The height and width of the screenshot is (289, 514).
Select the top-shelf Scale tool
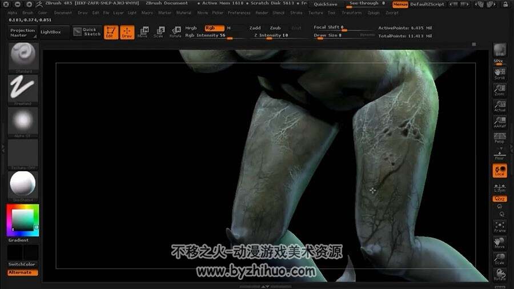pos(159,32)
